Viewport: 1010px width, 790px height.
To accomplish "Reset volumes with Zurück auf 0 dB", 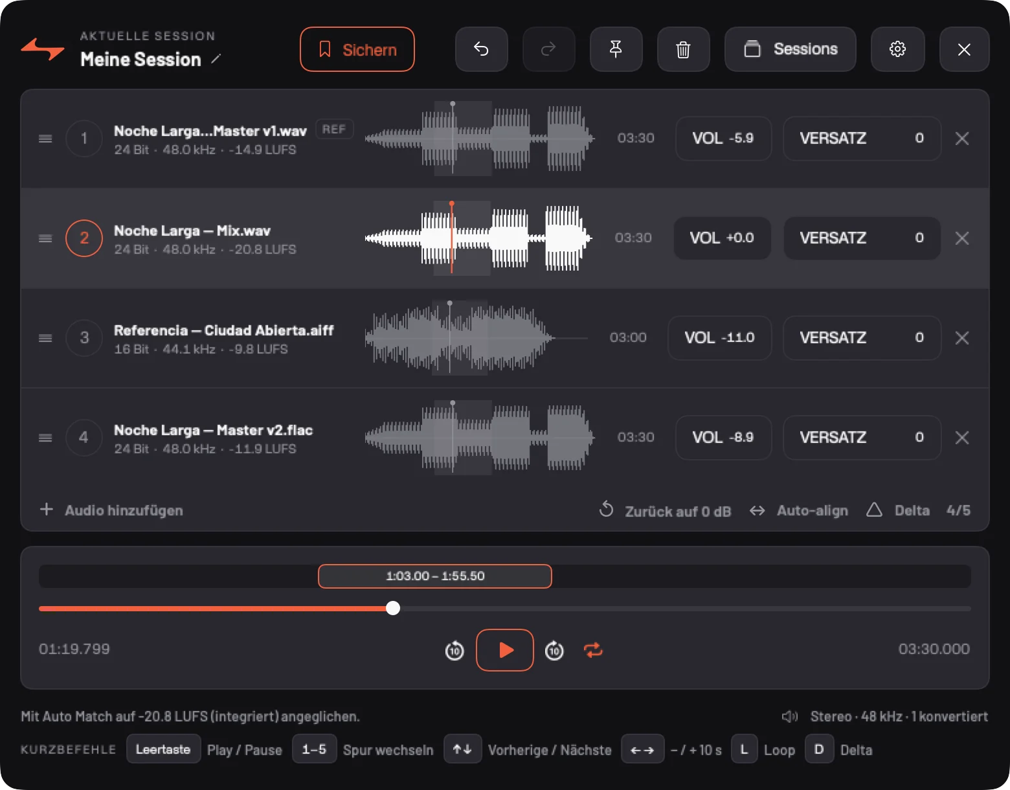I will (665, 510).
